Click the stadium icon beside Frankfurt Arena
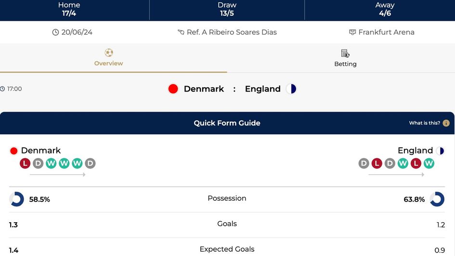455x256 pixels. [x=352, y=33]
